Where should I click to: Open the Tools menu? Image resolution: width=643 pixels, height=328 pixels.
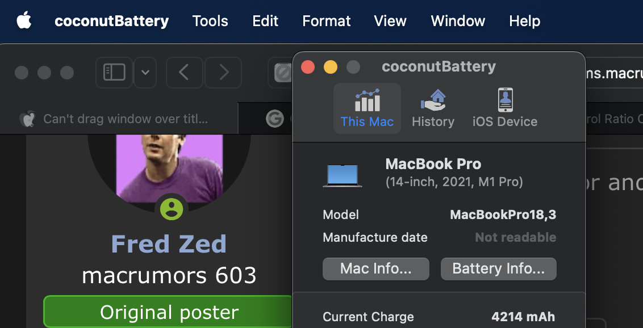click(210, 21)
